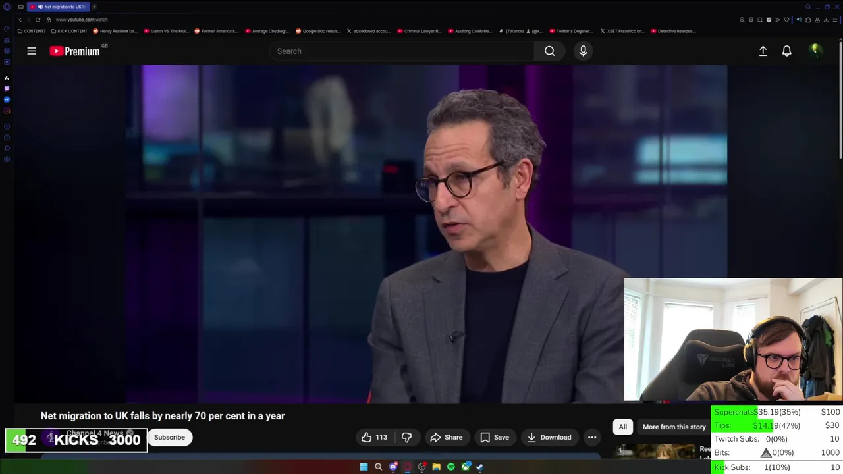Open browser sidebar settings gear

click(x=7, y=159)
